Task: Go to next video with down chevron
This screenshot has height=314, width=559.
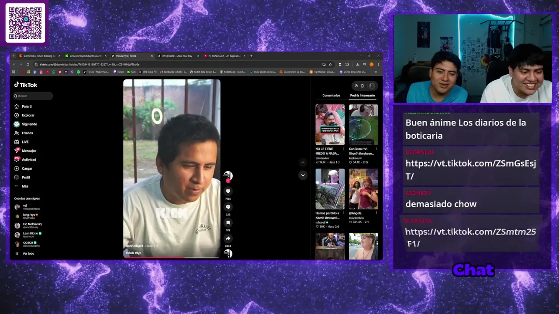Action: click(x=303, y=175)
